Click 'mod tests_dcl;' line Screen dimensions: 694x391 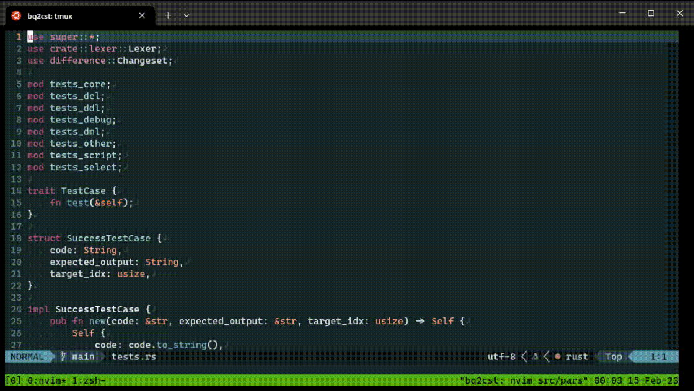coord(66,96)
